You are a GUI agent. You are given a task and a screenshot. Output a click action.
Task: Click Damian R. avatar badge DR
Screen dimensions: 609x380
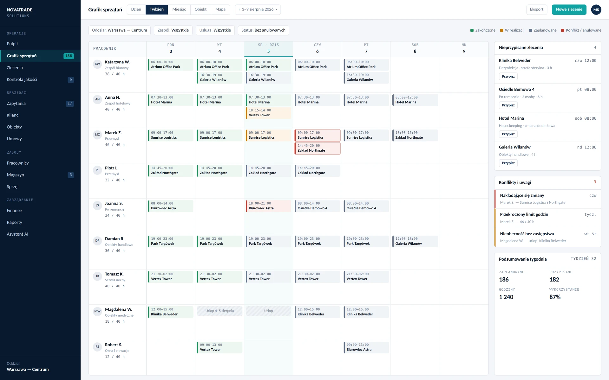click(97, 241)
